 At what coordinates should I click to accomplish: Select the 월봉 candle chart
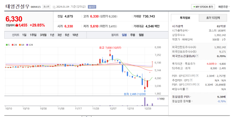141,35
